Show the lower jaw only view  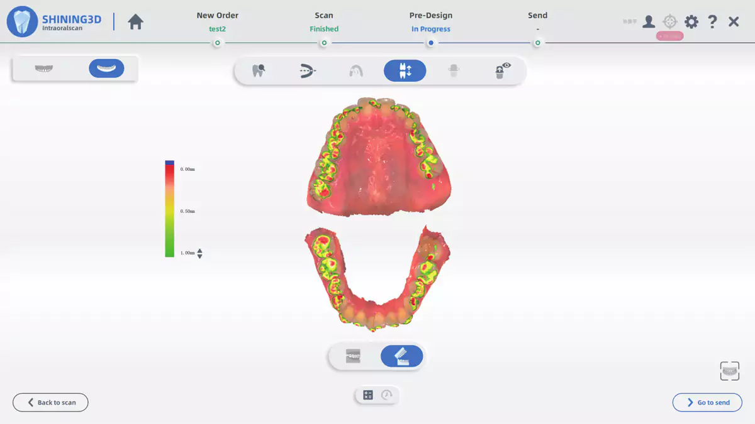click(x=106, y=68)
